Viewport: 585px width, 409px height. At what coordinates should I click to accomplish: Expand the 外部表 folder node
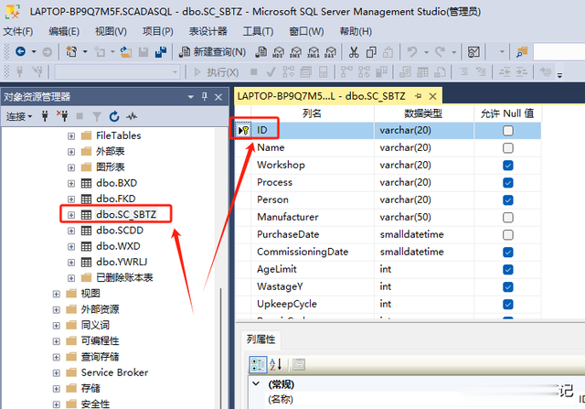tap(71, 152)
